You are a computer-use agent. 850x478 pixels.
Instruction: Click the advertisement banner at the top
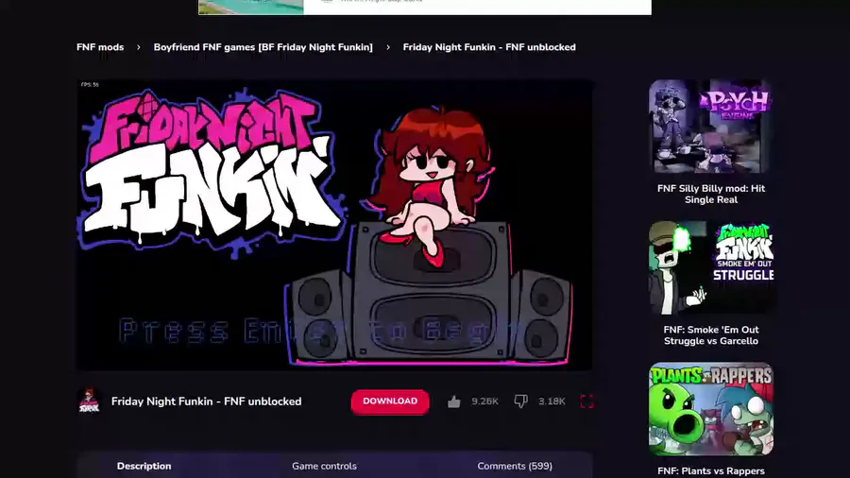(425, 7)
